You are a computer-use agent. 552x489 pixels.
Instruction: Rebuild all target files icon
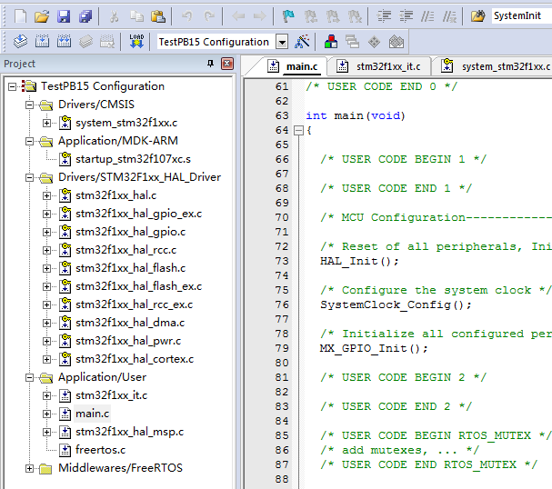click(x=64, y=42)
